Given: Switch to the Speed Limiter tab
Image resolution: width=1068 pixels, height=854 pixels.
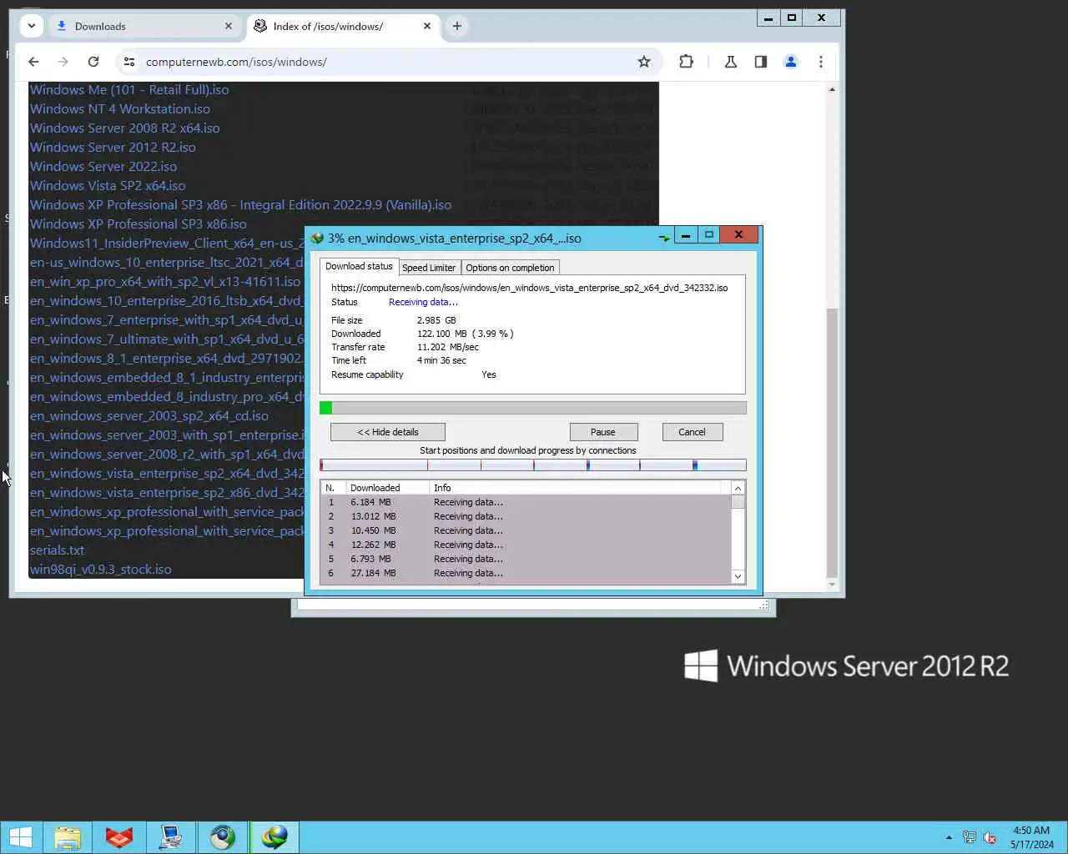Looking at the screenshot, I should coord(429,268).
